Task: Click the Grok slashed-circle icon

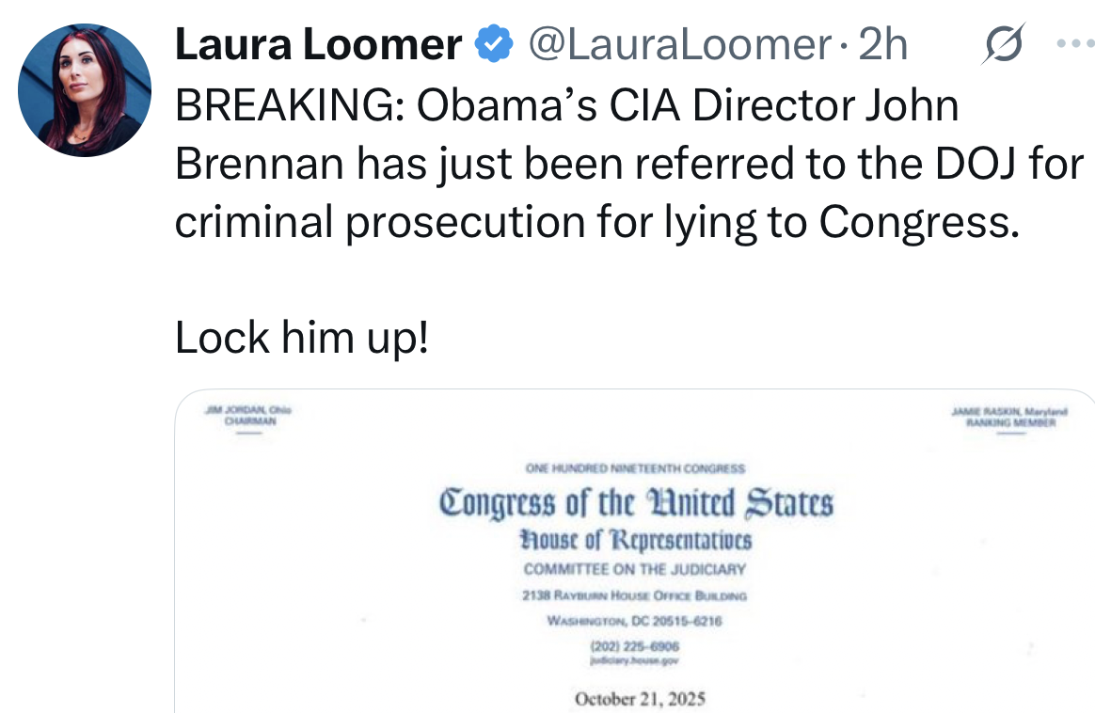Action: pos(1003,44)
